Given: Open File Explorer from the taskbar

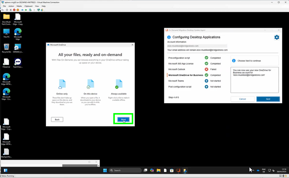Looking at the screenshot, I should click(x=158, y=170).
